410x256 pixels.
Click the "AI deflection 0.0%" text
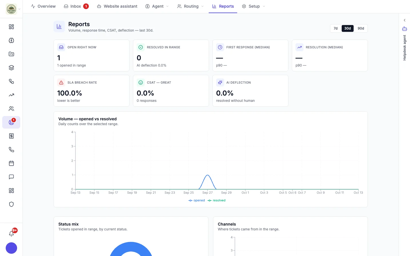tap(151, 65)
